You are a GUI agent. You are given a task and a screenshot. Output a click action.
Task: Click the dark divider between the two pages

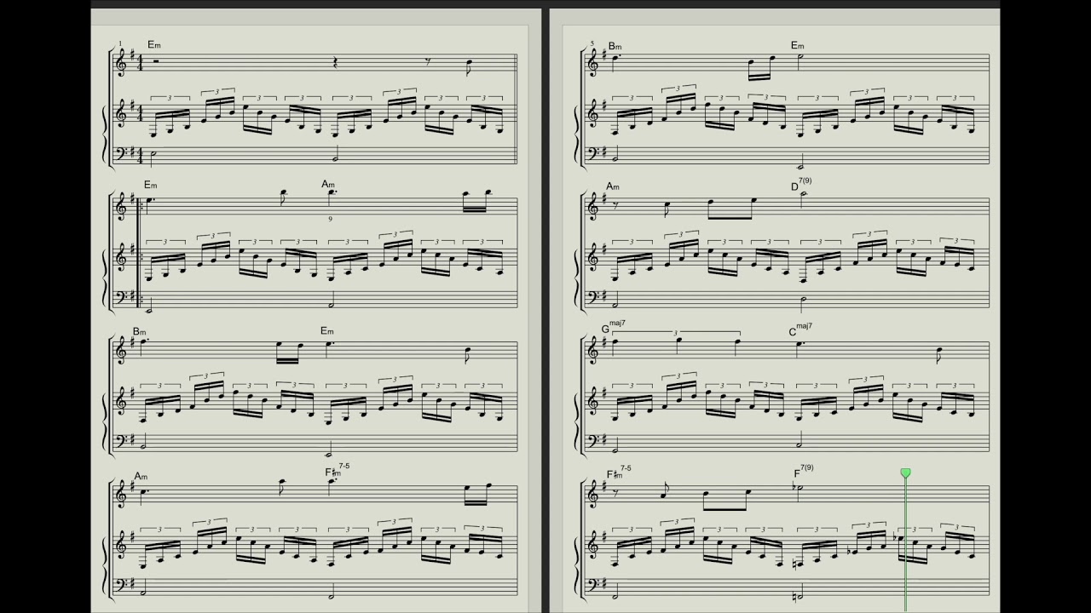click(545, 310)
